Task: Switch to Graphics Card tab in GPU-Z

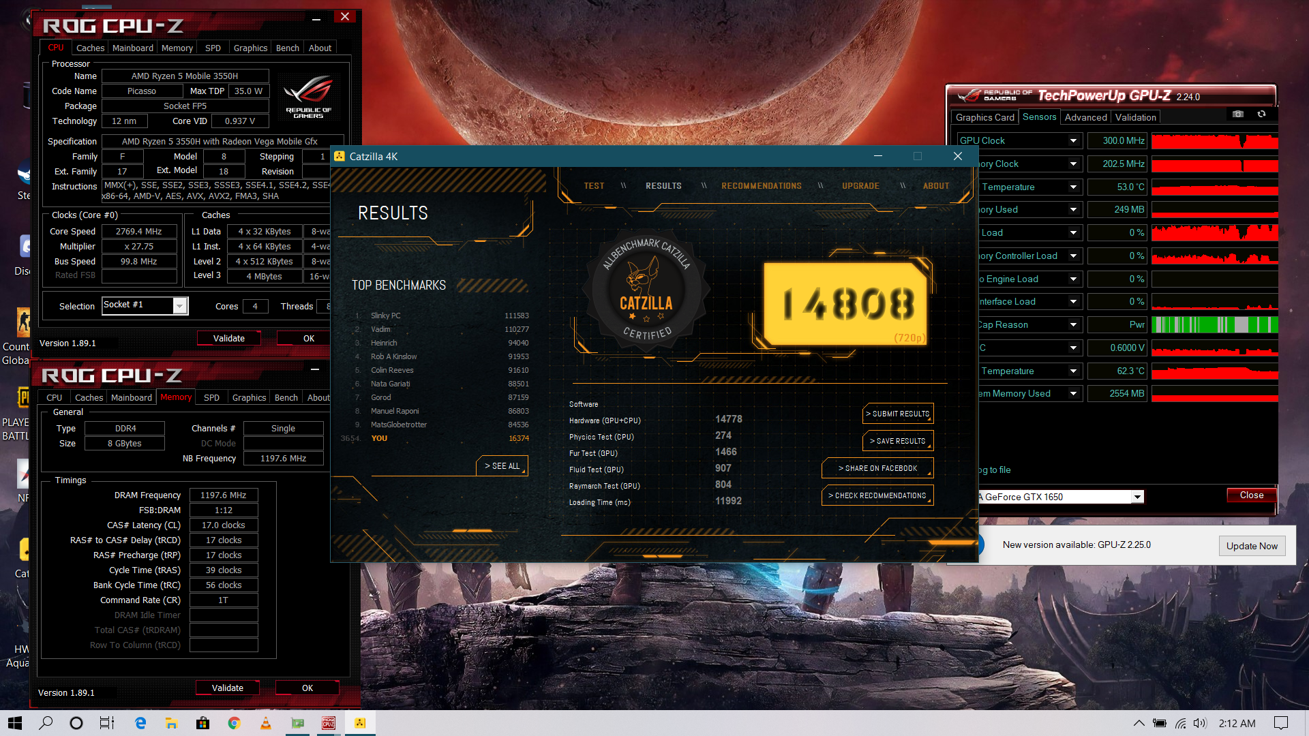Action: click(984, 117)
